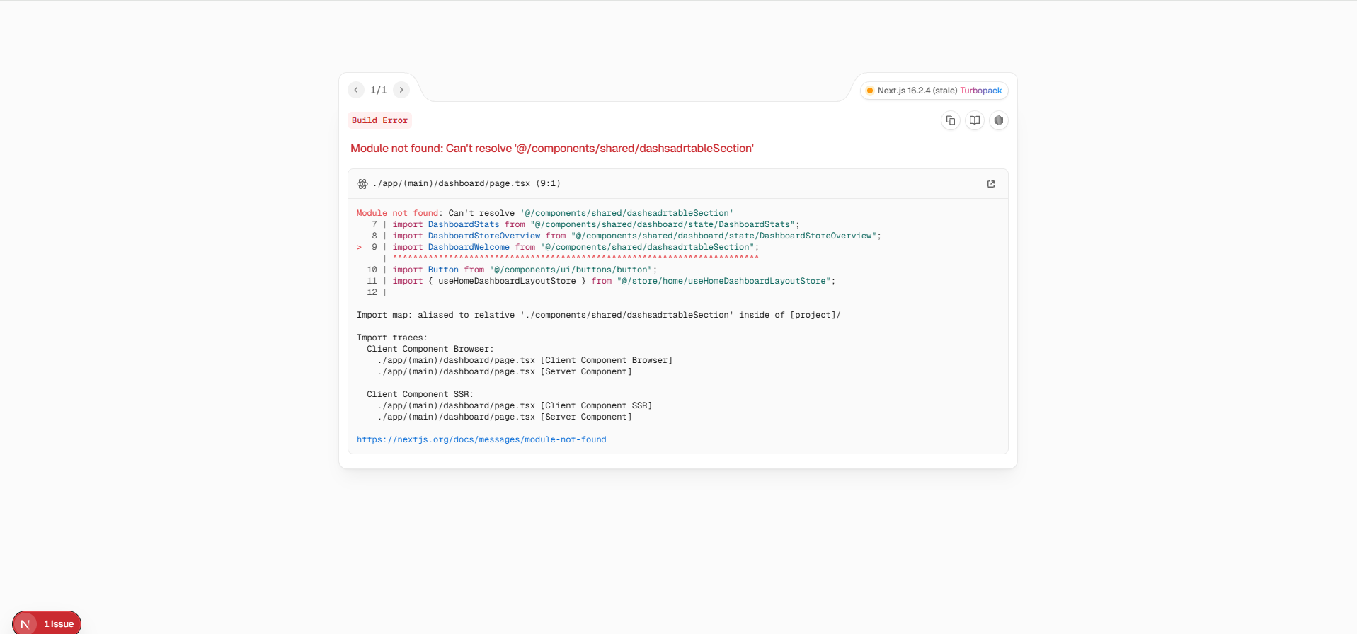Click the import DashboardStoreOverview code line

[x=637, y=236]
